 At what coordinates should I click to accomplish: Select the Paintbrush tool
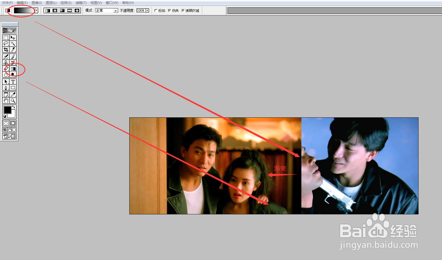click(x=13, y=57)
